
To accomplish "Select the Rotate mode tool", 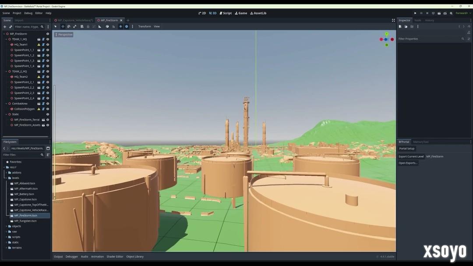I will click(x=69, y=26).
